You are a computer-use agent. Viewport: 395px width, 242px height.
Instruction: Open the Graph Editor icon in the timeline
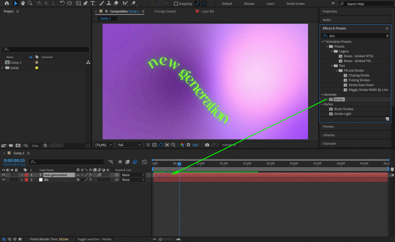145,161
